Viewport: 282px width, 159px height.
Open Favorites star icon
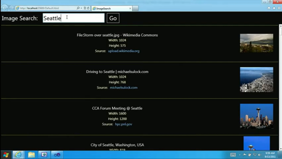[274, 8]
